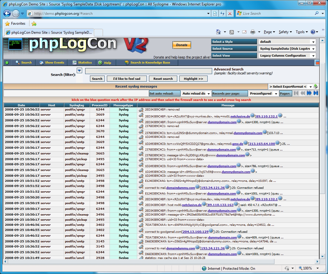The width and height of the screenshot is (328, 274).
Task: Open the zoom level 100% control
Action: click(308, 268)
